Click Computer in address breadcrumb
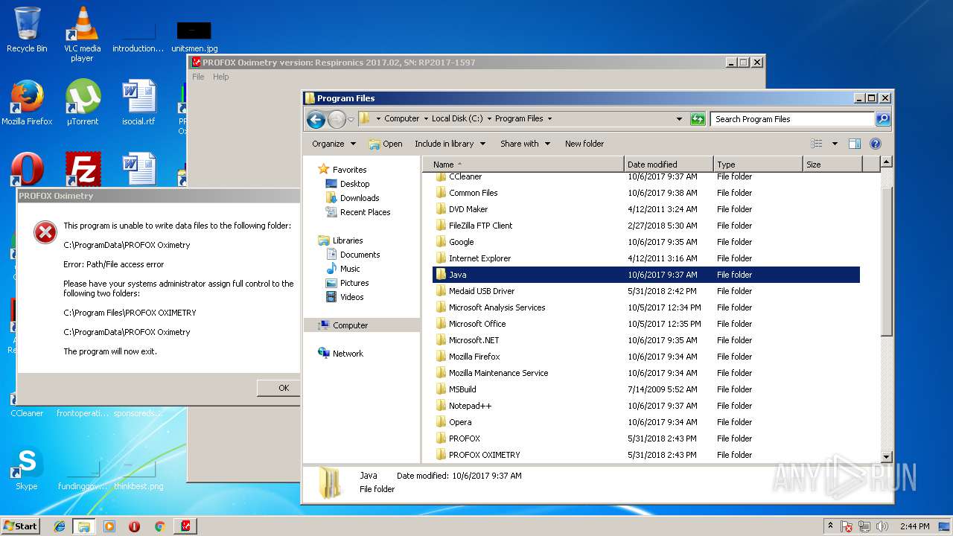The height and width of the screenshot is (536, 953). pos(402,118)
